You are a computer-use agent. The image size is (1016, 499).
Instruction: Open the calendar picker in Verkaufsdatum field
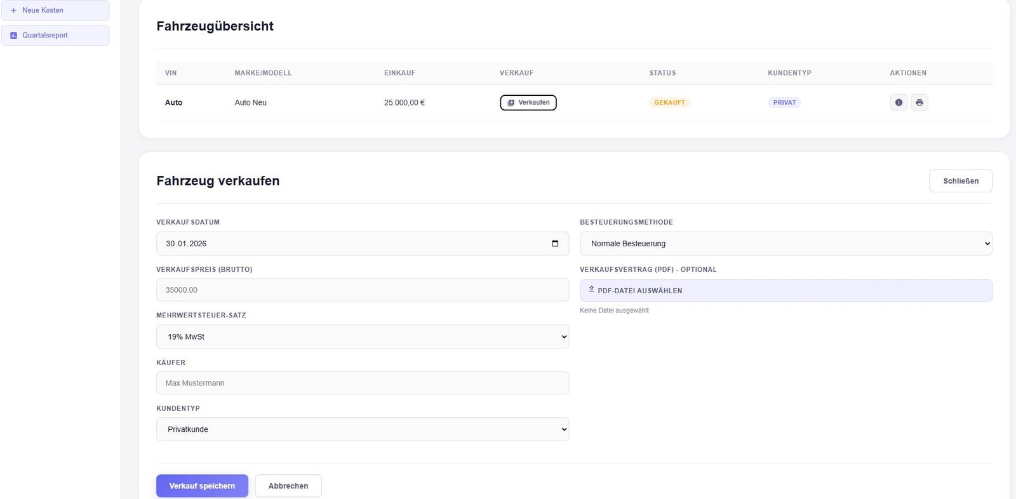(554, 244)
